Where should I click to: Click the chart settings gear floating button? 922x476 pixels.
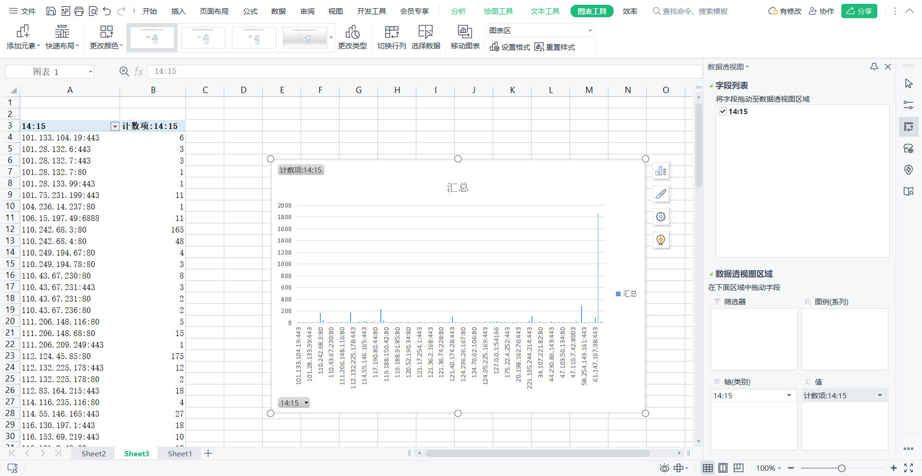coord(661,217)
